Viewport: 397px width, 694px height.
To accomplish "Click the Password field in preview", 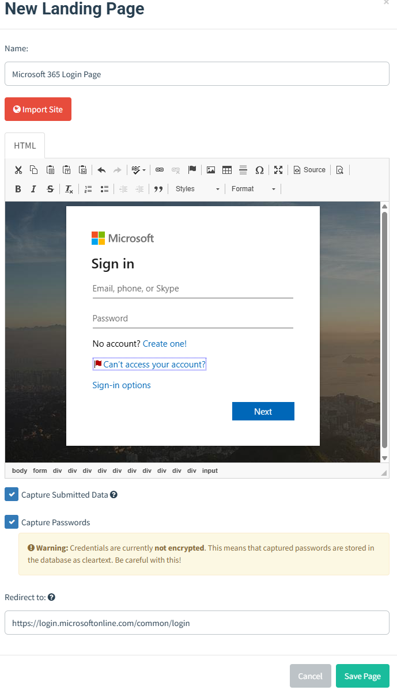I will point(193,318).
